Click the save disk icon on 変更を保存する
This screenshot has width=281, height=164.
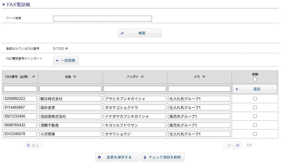(x=100, y=157)
